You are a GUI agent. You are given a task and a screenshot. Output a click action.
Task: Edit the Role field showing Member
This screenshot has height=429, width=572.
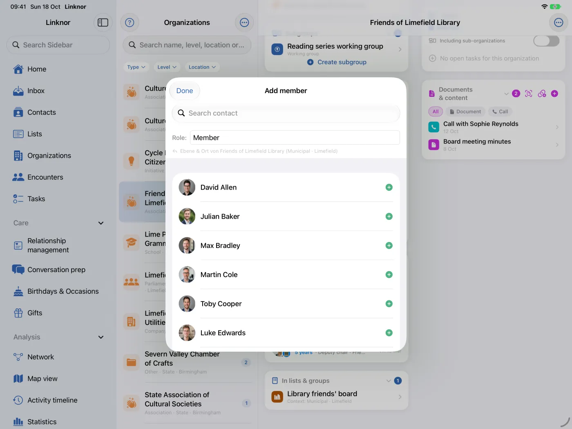[295, 138]
